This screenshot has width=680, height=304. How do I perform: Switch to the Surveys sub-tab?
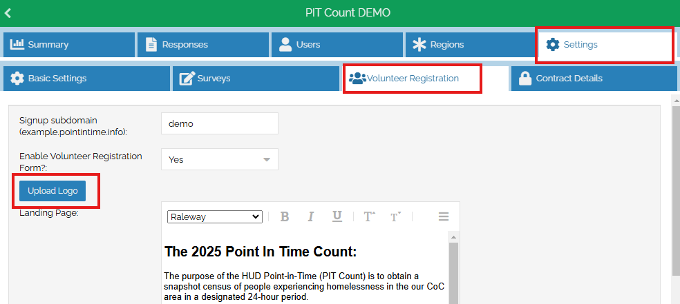256,79
